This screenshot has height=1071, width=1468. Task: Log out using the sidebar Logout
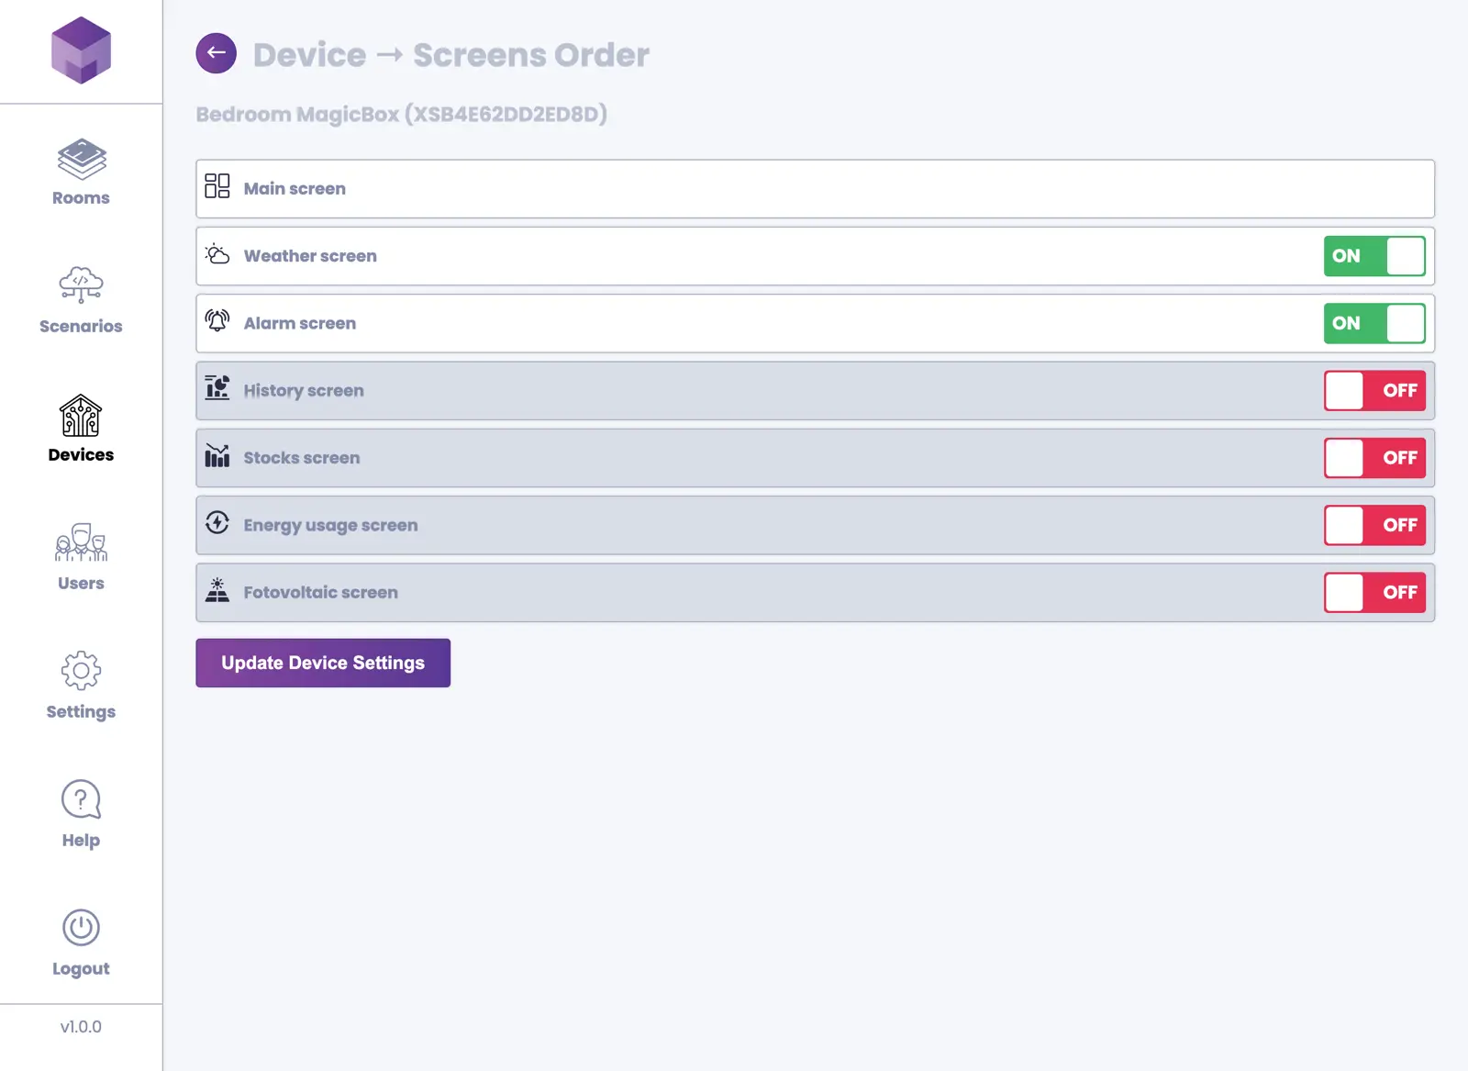click(x=81, y=943)
